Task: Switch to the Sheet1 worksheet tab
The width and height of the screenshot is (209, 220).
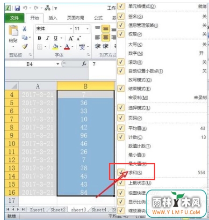Action: 37,210
